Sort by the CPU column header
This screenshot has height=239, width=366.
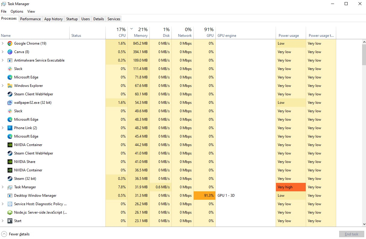coord(117,33)
